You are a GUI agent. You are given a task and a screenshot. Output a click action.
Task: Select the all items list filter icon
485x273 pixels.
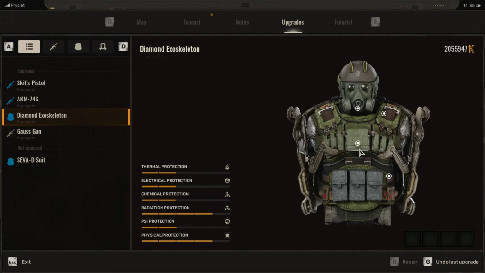29,46
